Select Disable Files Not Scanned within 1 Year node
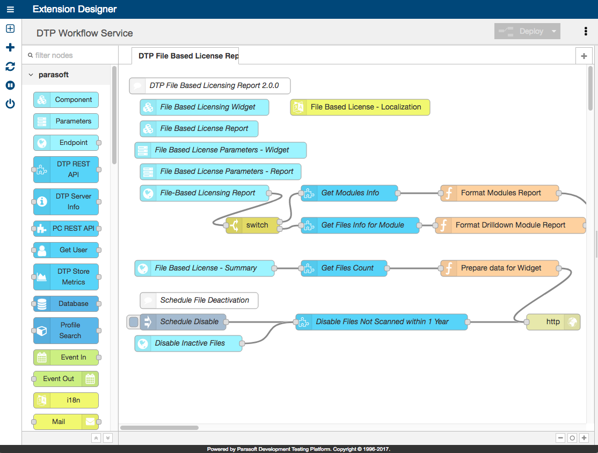598x453 pixels. coord(381,322)
